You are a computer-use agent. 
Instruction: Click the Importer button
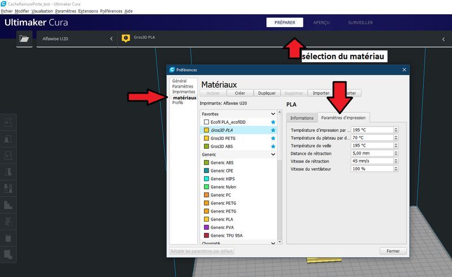point(321,93)
